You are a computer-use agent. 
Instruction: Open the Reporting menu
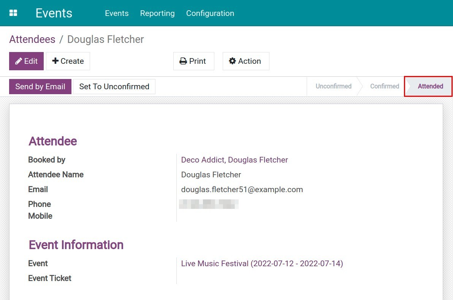pyautogui.click(x=157, y=13)
